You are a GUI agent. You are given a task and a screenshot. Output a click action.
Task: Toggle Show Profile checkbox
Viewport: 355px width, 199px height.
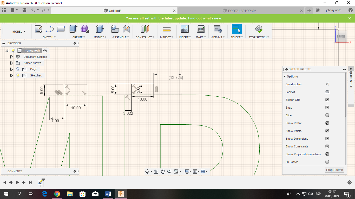327,123
